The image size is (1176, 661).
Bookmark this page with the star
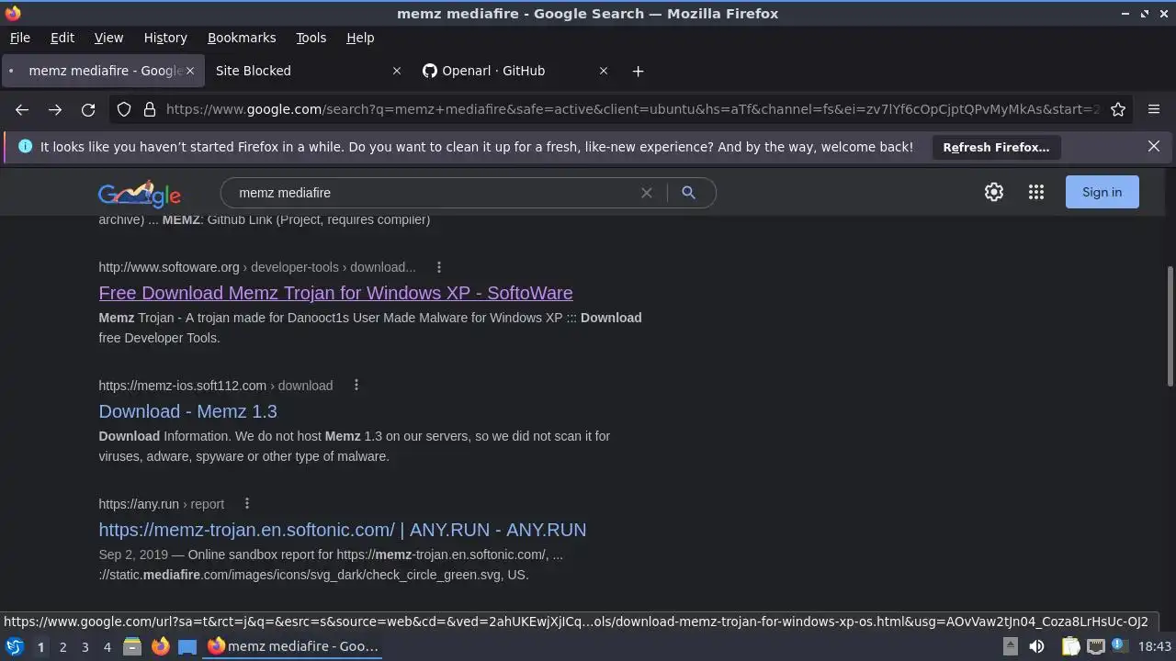click(1118, 109)
